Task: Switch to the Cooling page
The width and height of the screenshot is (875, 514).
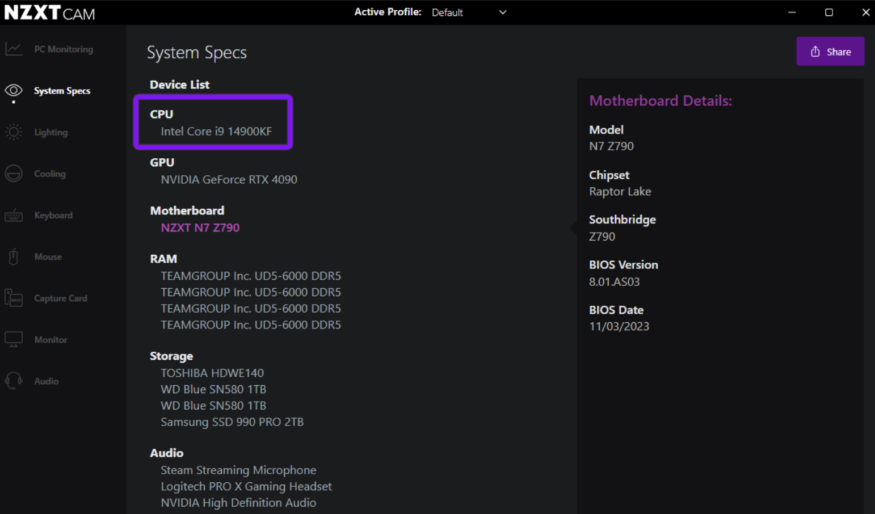Action: [50, 174]
